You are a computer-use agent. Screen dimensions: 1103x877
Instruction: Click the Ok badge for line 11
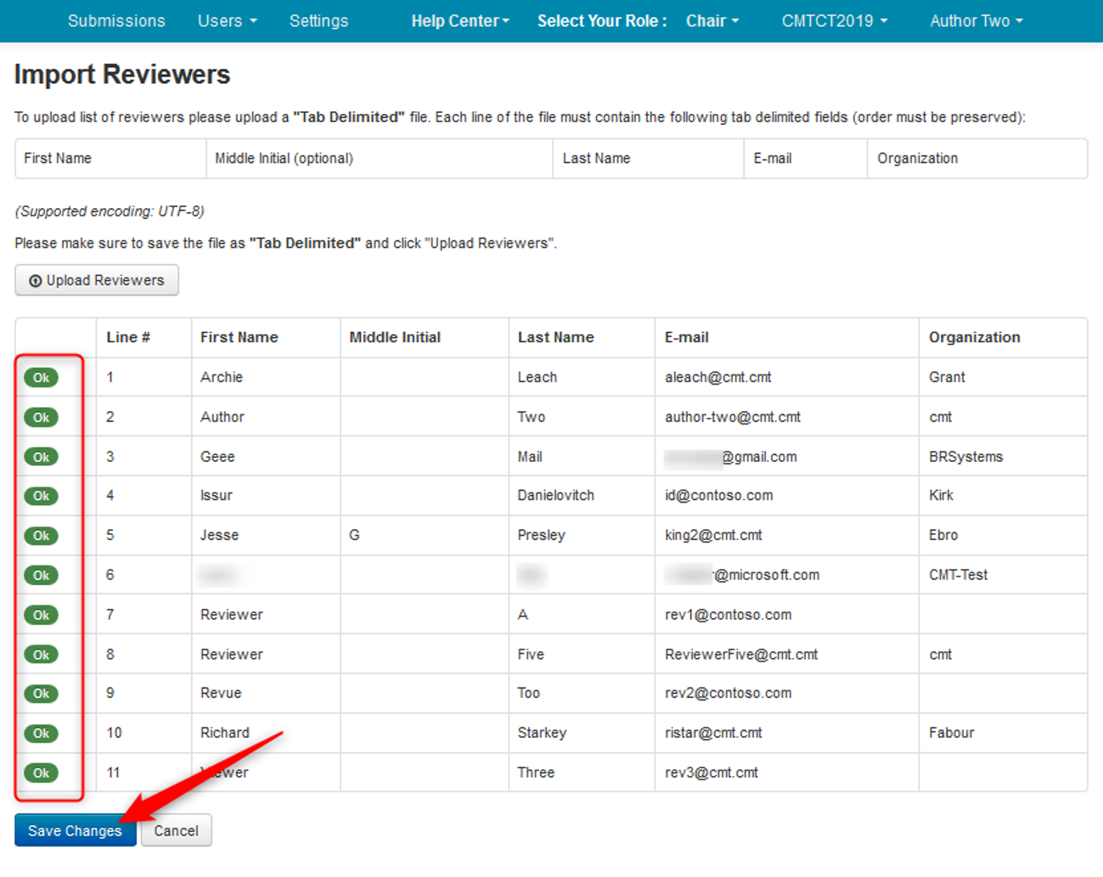tap(41, 773)
